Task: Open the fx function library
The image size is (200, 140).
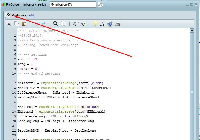Action: click(x=102, y=24)
